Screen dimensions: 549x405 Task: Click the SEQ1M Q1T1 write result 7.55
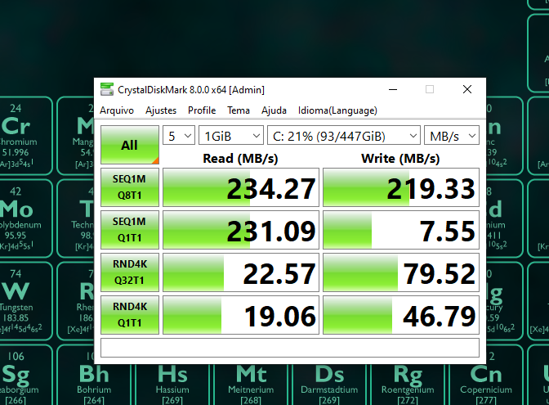[401, 230]
